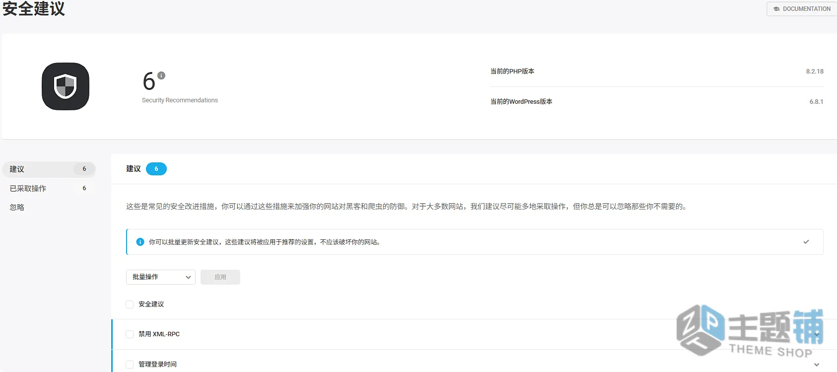Click the 当前的PHP版本 label

pyautogui.click(x=512, y=72)
